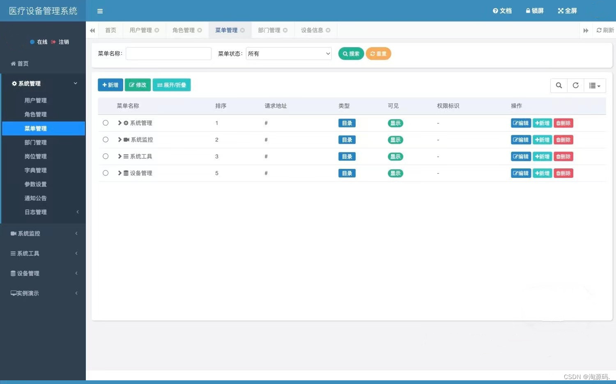This screenshot has height=384, width=616.
Task: Open table search magnifier icon
Action: (x=559, y=85)
